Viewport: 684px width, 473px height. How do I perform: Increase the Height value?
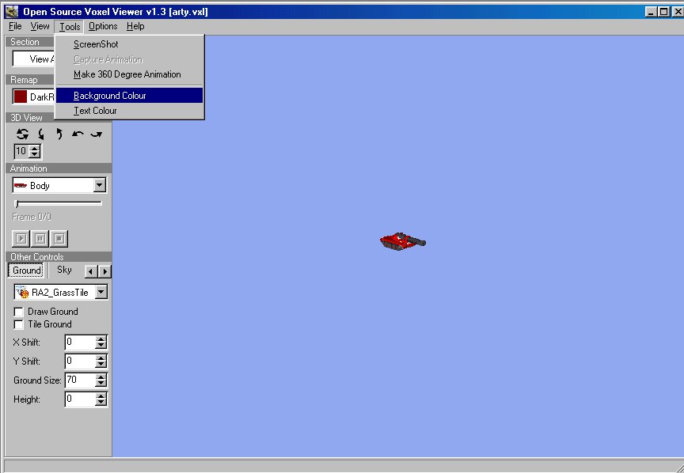[x=101, y=395]
